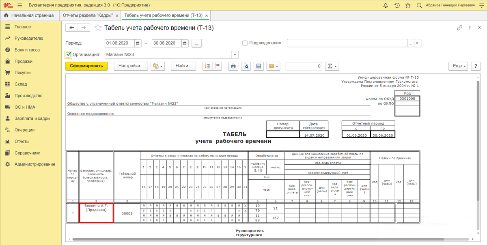Close the report form with X

[479, 28]
